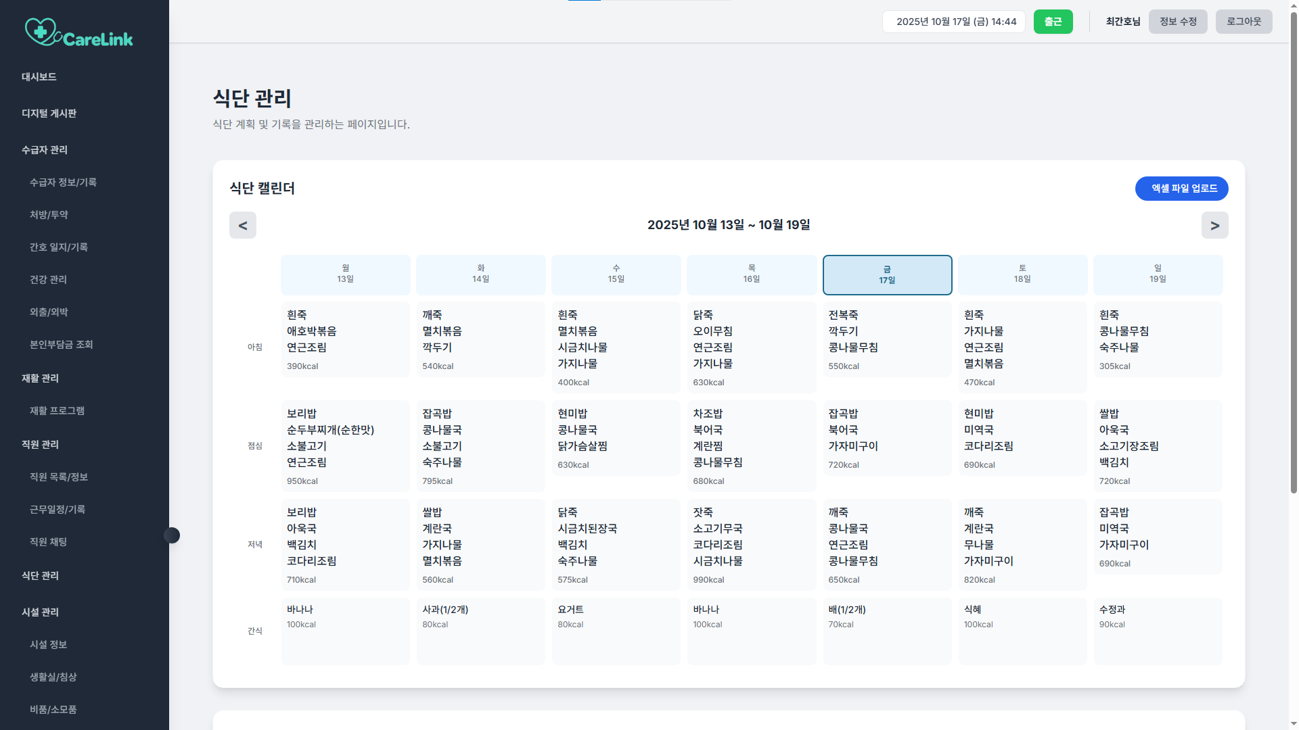Open Tuesday dinner card 560kcal

pyautogui.click(x=480, y=545)
